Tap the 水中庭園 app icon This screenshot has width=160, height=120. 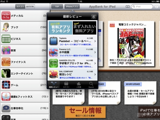(x=53, y=52)
